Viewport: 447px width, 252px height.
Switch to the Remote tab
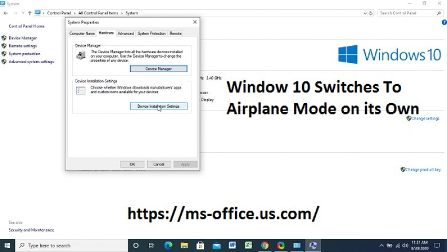175,33
